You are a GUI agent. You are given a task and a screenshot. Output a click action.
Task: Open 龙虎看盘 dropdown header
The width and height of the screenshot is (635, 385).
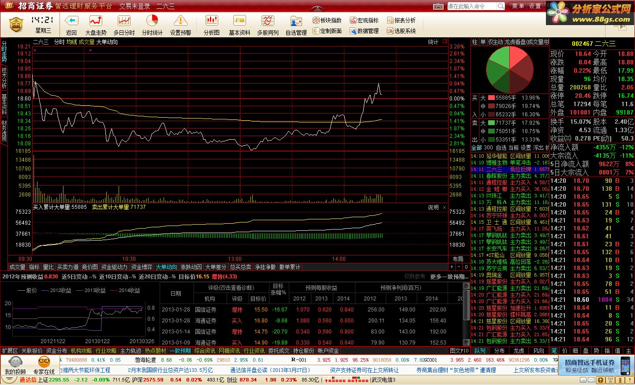tap(527, 42)
